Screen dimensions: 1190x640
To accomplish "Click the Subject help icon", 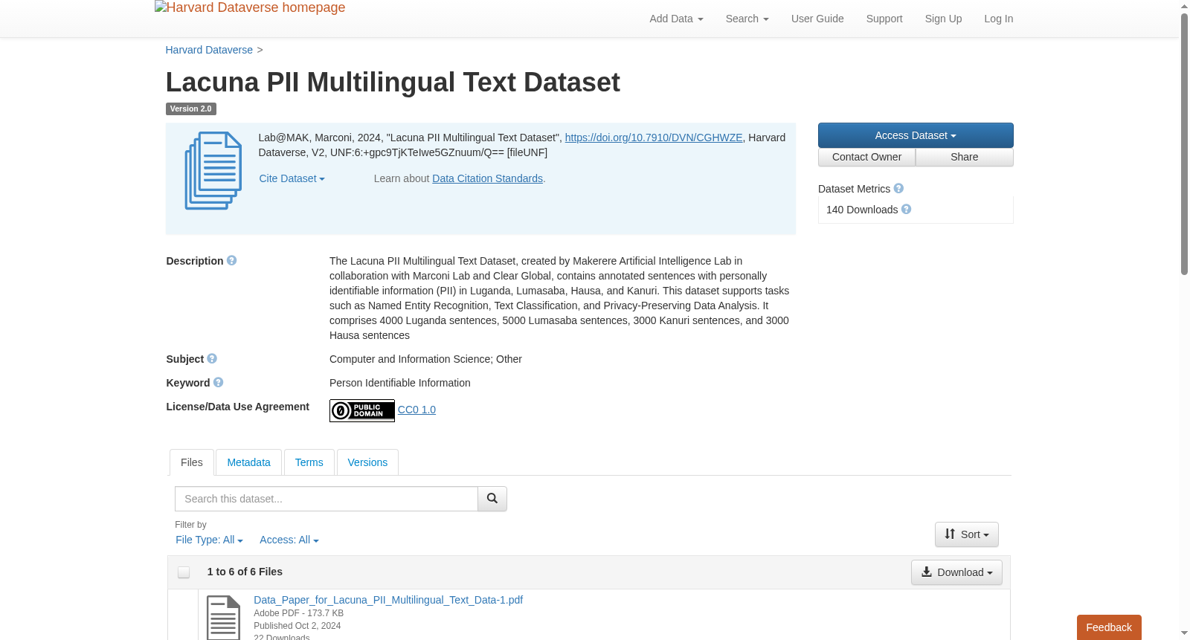I will (x=212, y=359).
